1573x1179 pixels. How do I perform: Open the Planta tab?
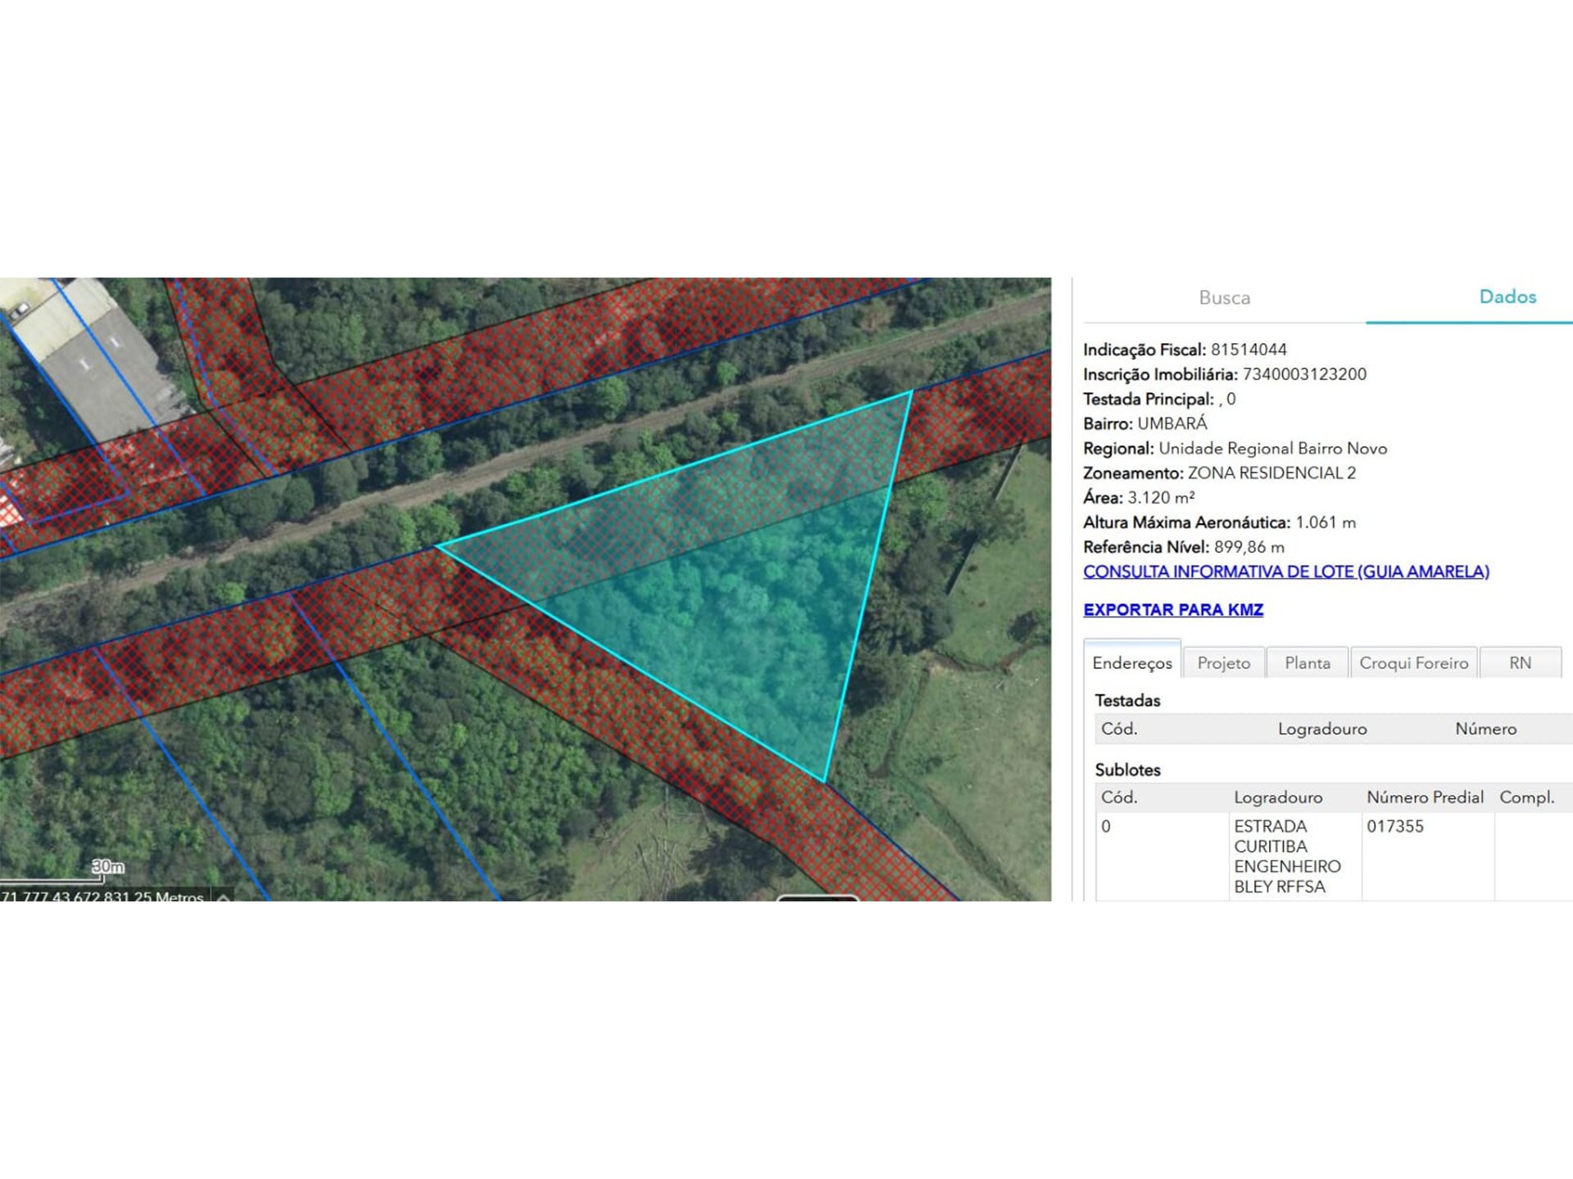point(1307,662)
